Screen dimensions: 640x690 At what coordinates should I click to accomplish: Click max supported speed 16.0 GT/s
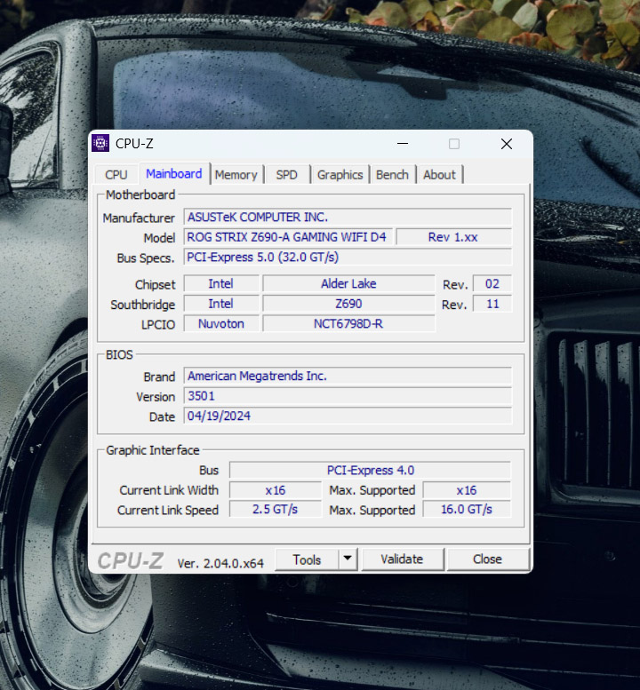point(467,510)
